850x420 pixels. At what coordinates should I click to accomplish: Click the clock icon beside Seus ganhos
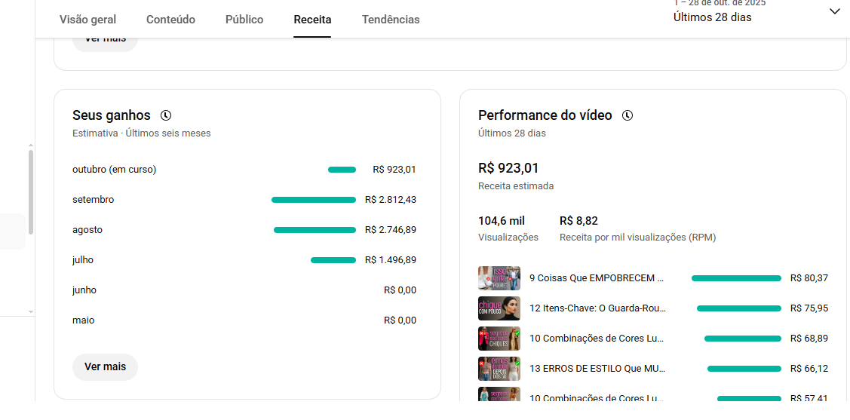coord(166,115)
